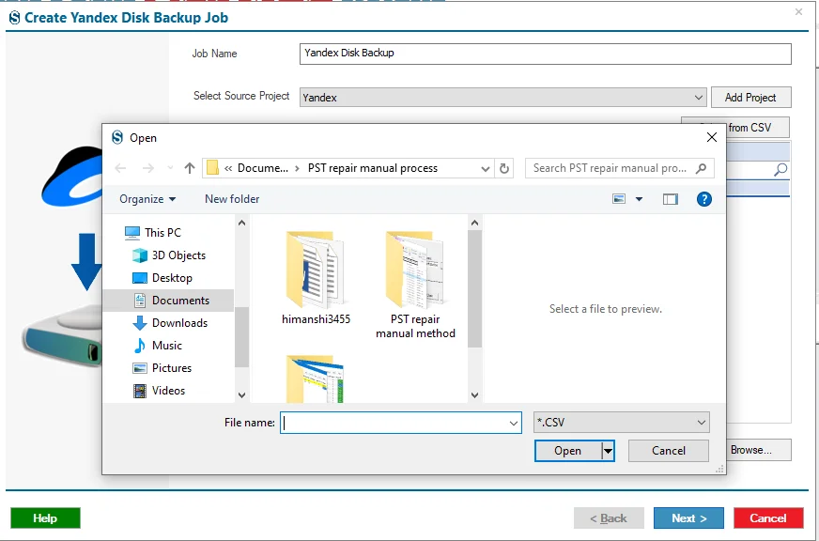Click the Add Project button
819x541 pixels.
coord(750,97)
